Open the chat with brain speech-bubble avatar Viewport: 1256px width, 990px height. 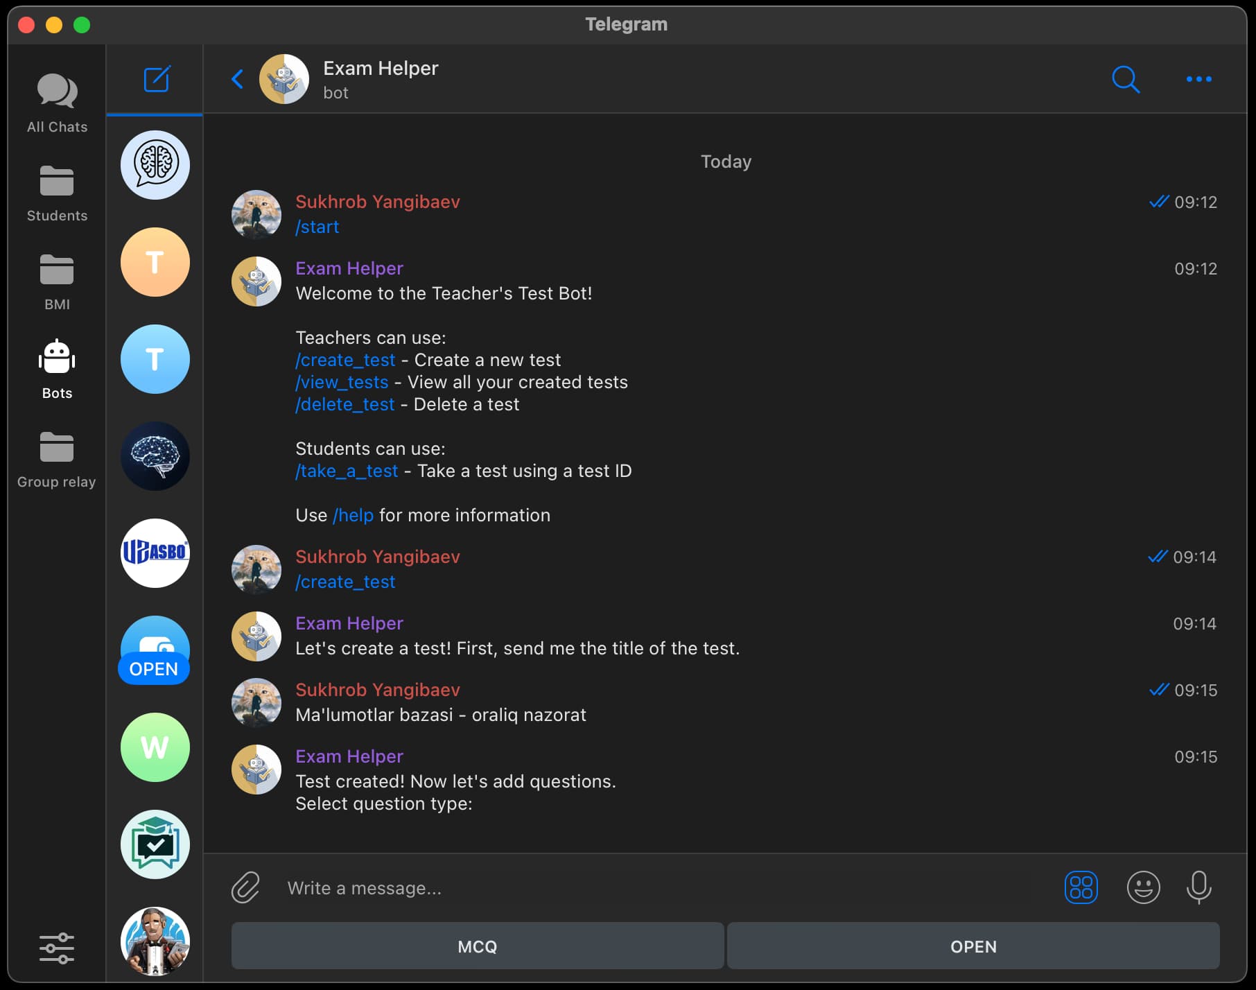point(155,165)
